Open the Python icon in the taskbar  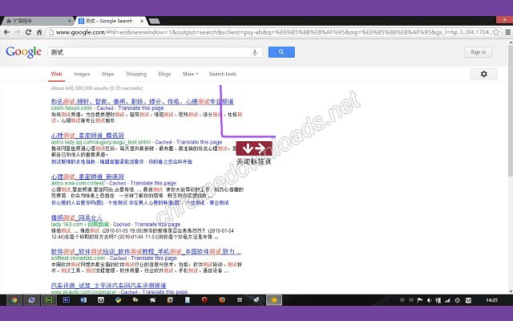tap(118, 300)
